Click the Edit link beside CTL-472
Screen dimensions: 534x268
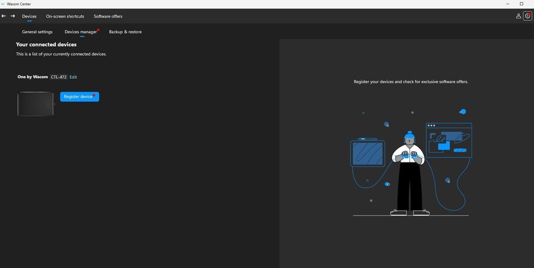click(x=73, y=77)
